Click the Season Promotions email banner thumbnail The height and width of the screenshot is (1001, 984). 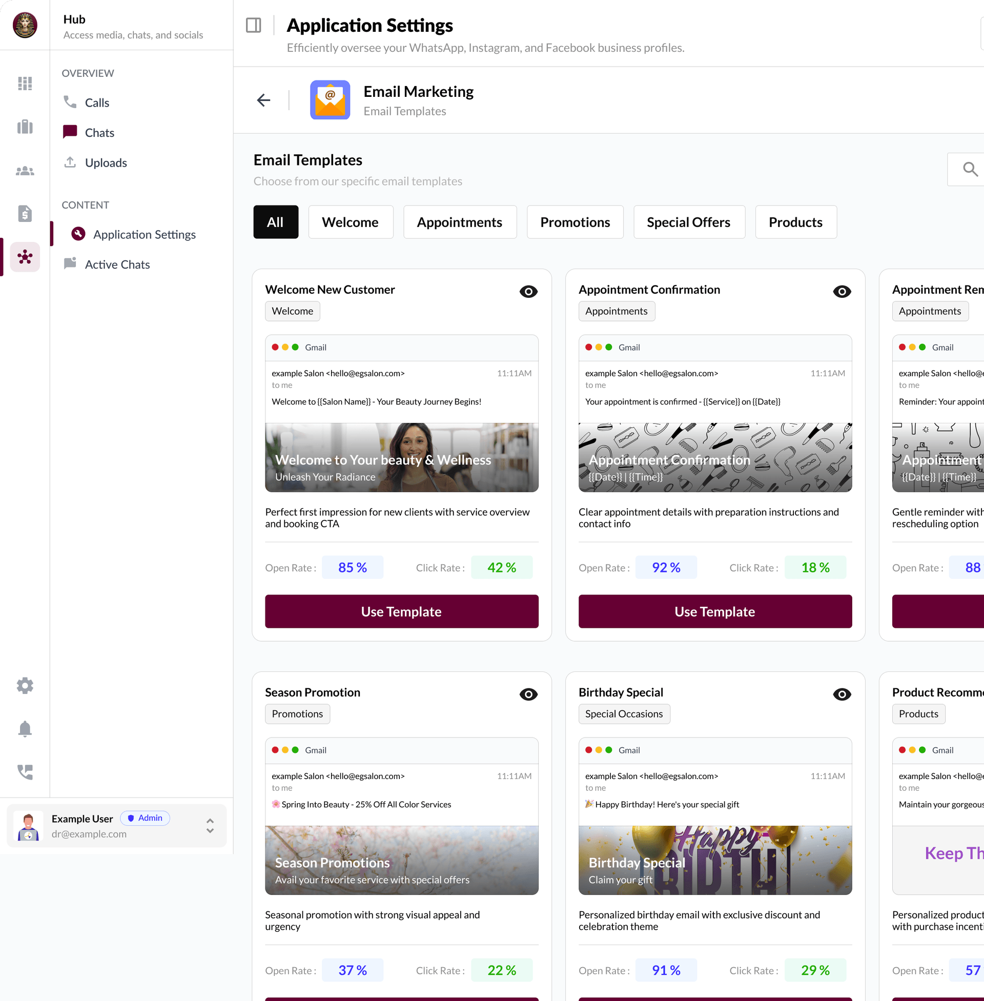point(402,860)
